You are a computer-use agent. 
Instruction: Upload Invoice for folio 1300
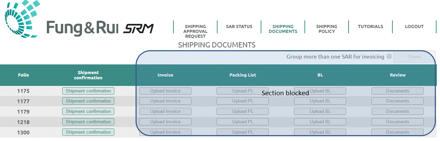165,132
